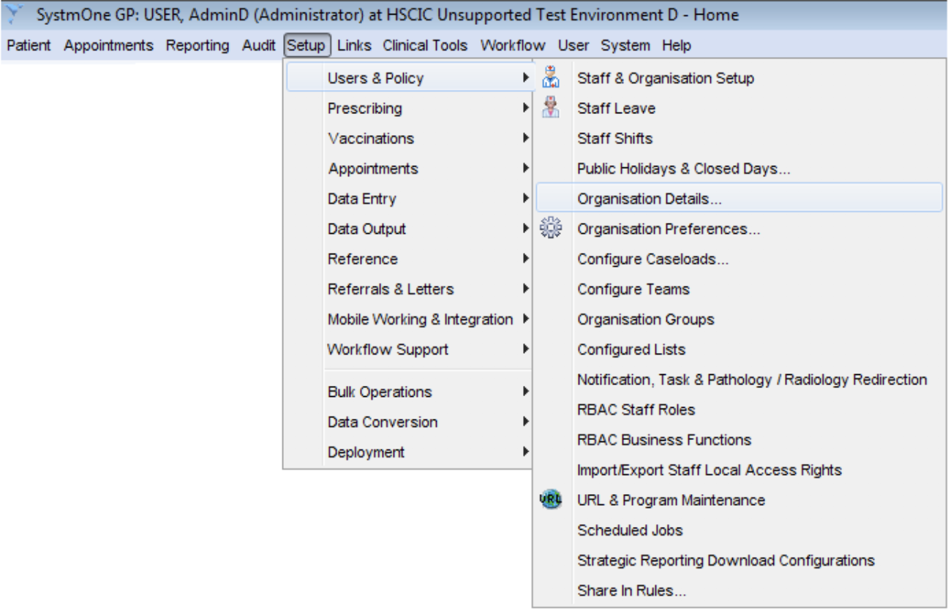Select Scheduled Jobs
The image size is (948, 611).
[x=739, y=530]
